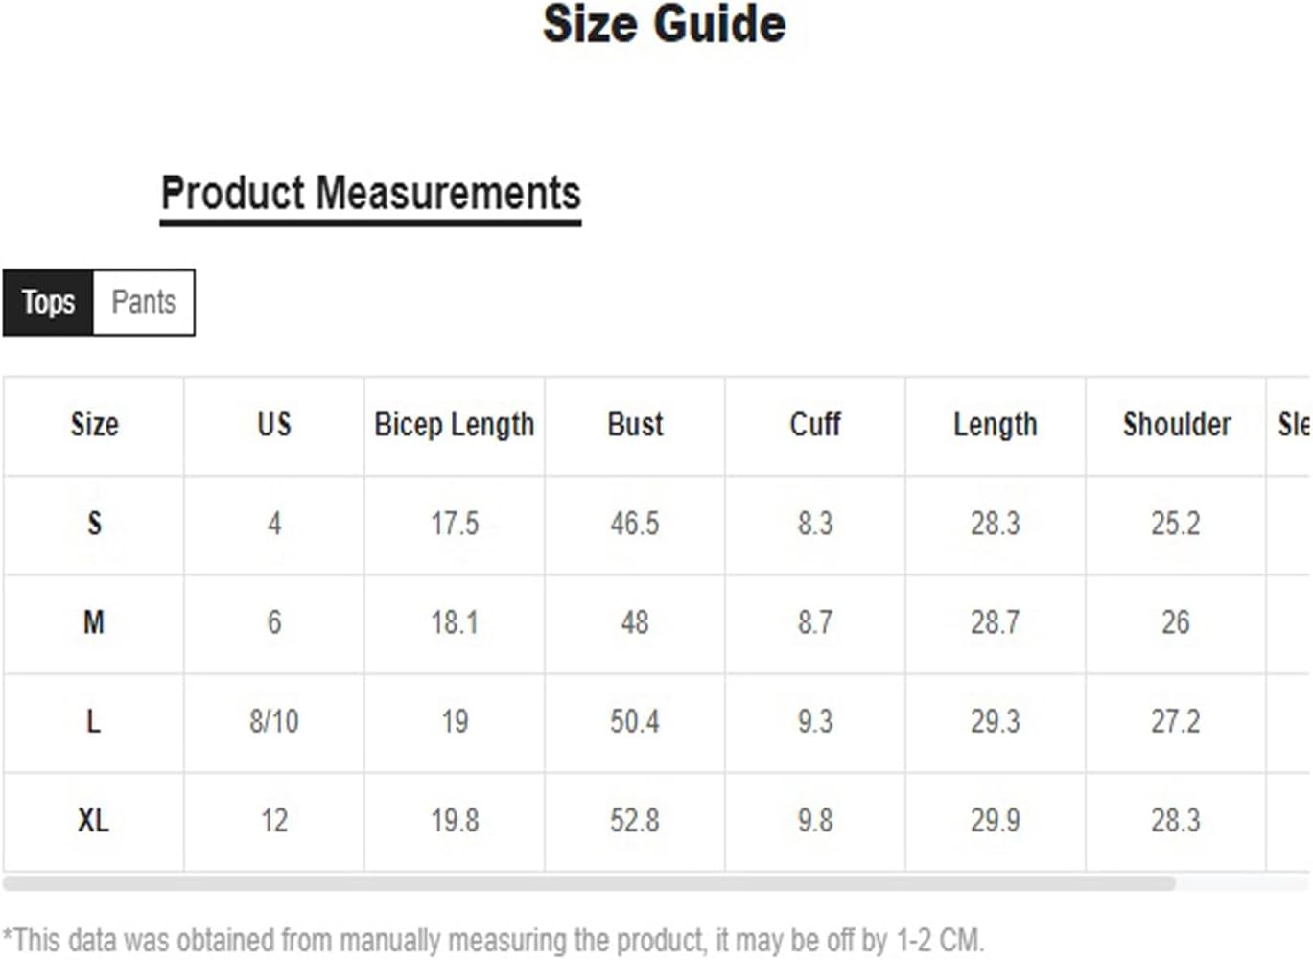Select the XL size row label

[x=94, y=821]
